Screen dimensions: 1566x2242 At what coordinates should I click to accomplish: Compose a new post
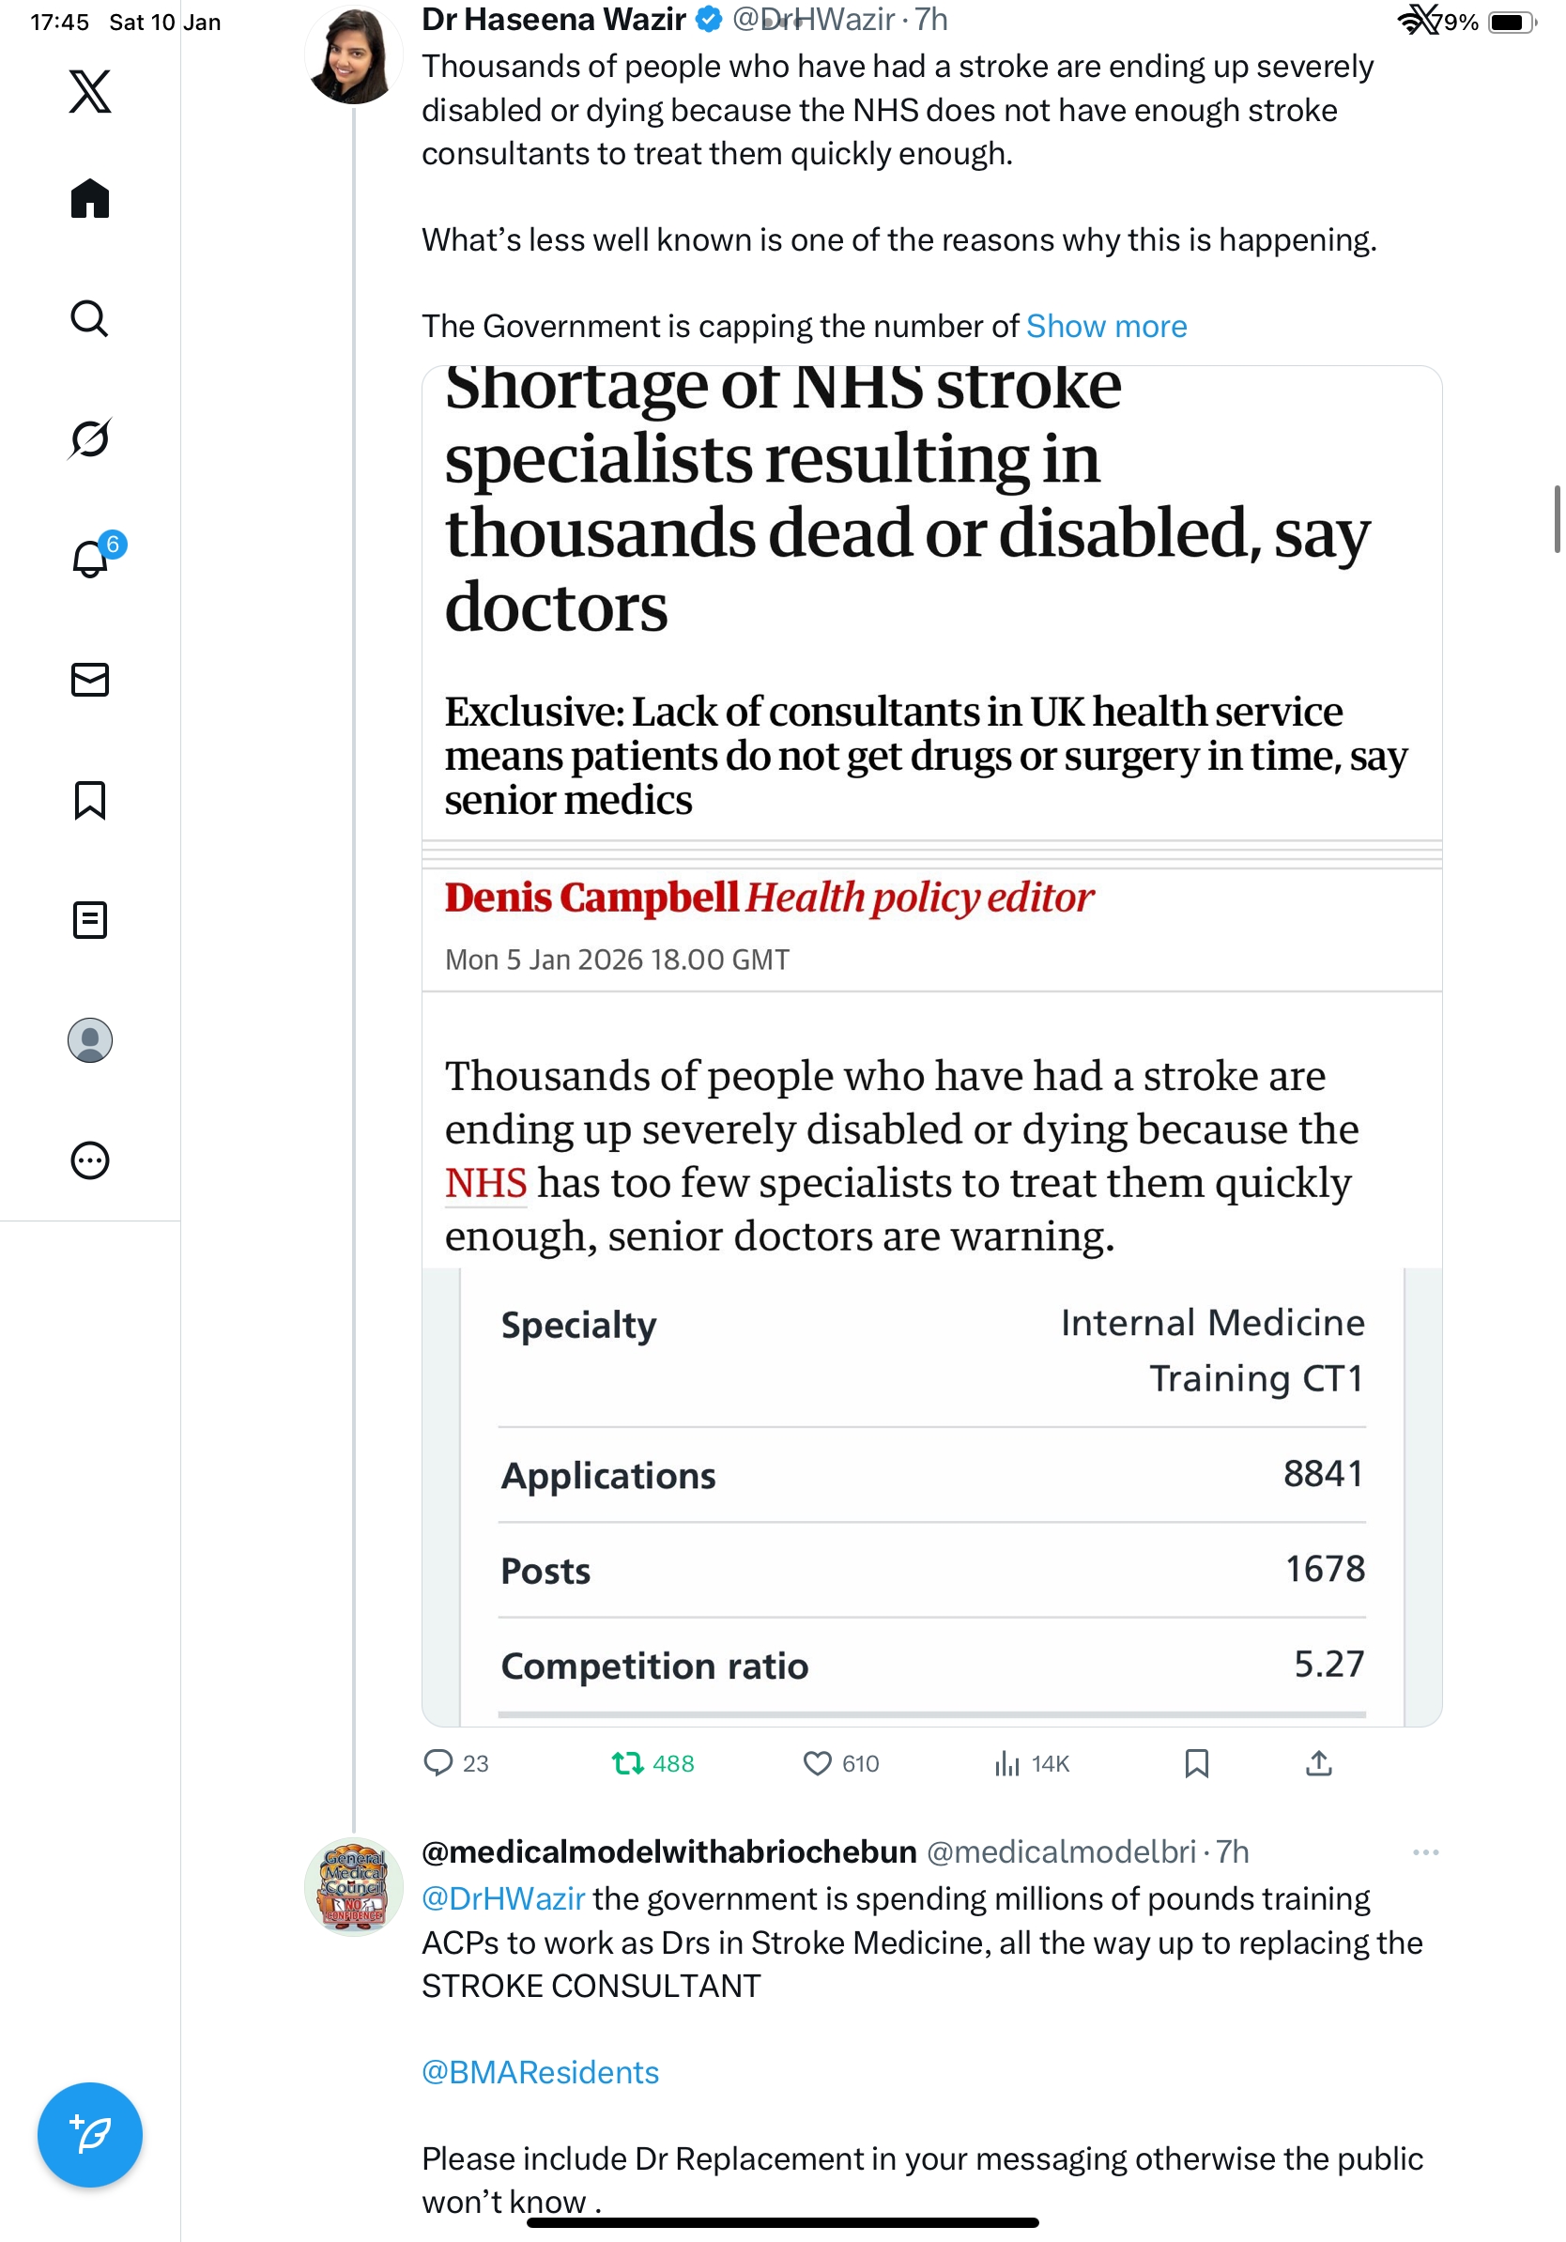pyautogui.click(x=90, y=2135)
